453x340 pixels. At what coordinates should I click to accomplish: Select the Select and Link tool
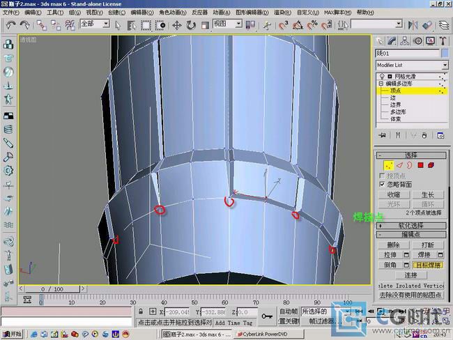pyautogui.click(x=42, y=25)
